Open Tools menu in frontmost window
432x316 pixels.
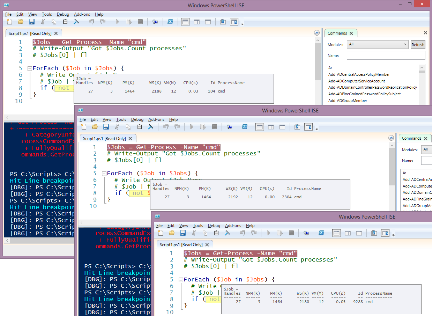click(x=198, y=226)
